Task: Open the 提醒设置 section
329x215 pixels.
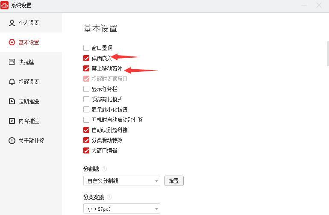Action: click(29, 82)
